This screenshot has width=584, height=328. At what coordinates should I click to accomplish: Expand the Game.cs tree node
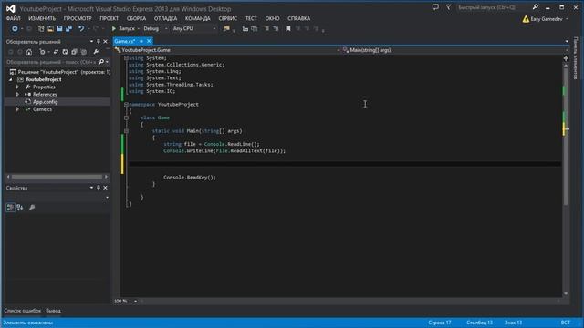[x=17, y=109]
